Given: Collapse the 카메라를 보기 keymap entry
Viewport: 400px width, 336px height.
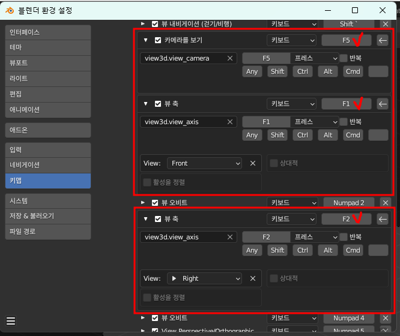Looking at the screenshot, I should coord(146,40).
